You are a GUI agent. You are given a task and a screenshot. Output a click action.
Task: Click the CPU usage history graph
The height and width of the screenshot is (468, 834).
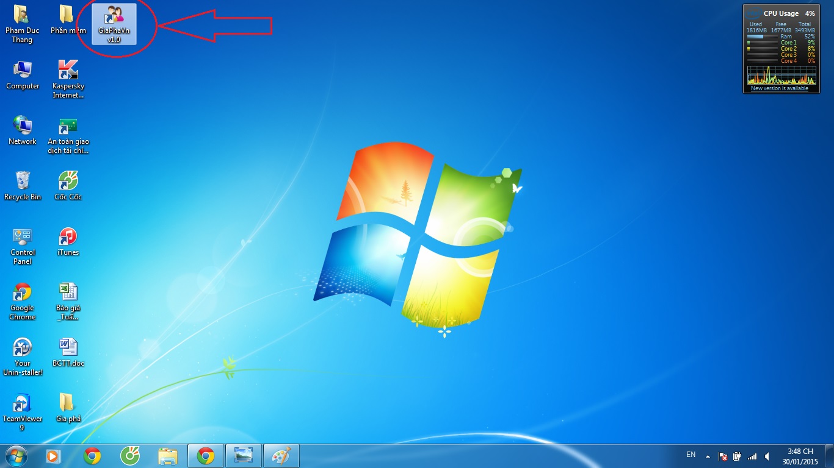(x=781, y=75)
